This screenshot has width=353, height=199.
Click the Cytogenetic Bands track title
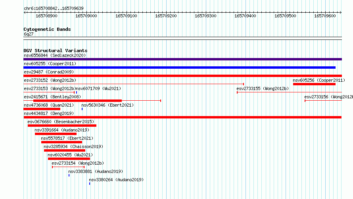pos(47,29)
